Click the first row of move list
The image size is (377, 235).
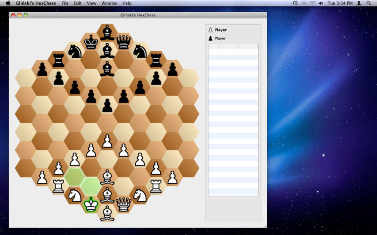(233, 52)
